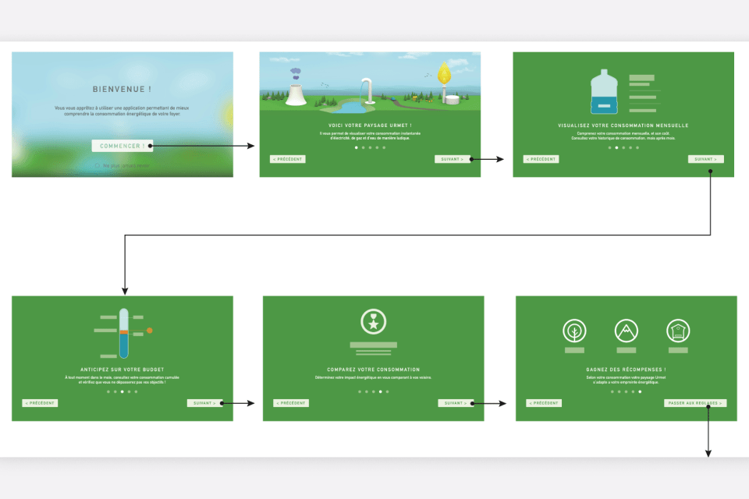
Task: Click SUIVANT on the budget anticipation screen
Action: point(204,403)
